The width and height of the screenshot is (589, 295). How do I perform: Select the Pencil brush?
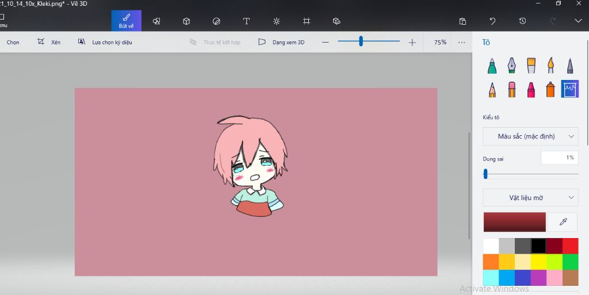pyautogui.click(x=492, y=89)
